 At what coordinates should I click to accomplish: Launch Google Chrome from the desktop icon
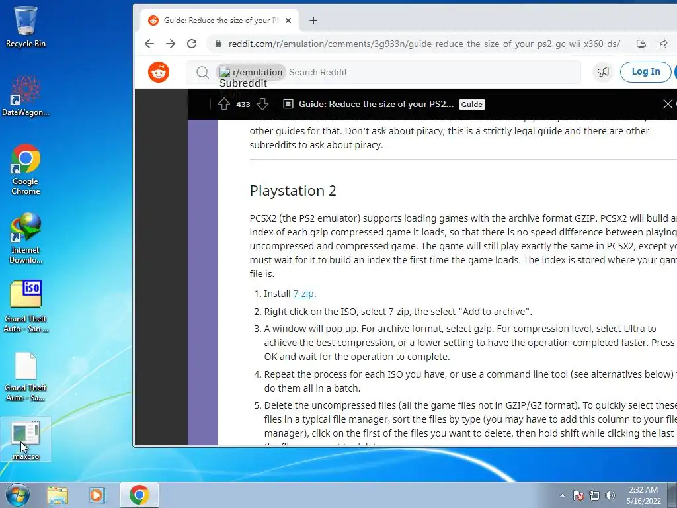point(26,169)
